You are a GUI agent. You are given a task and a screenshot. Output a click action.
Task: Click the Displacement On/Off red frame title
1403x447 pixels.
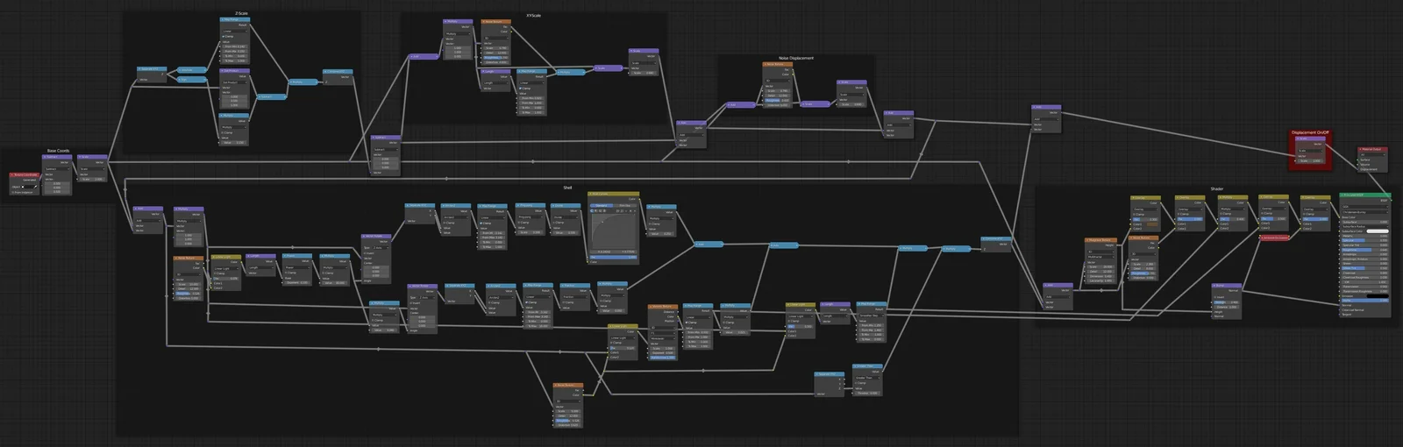tap(1310, 132)
